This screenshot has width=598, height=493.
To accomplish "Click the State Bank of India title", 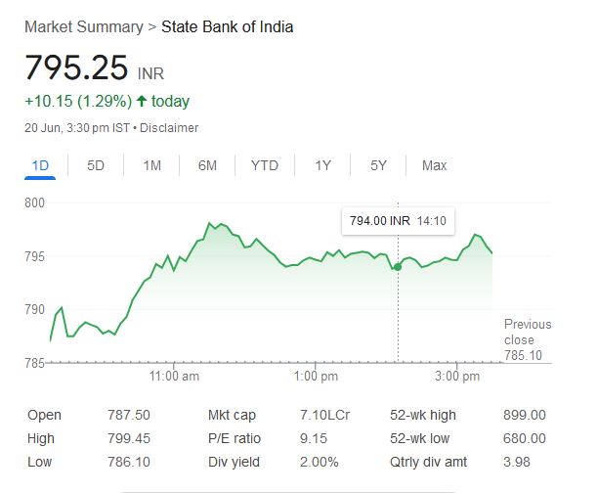I will pyautogui.click(x=227, y=26).
